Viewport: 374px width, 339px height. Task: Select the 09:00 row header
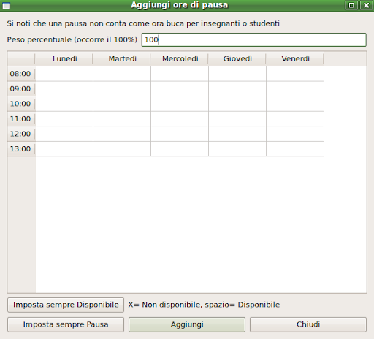[x=21, y=89]
